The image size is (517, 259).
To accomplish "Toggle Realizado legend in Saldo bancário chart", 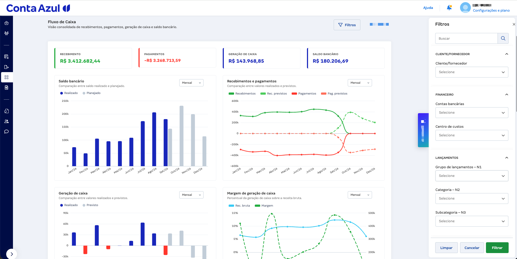I will pyautogui.click(x=69, y=93).
